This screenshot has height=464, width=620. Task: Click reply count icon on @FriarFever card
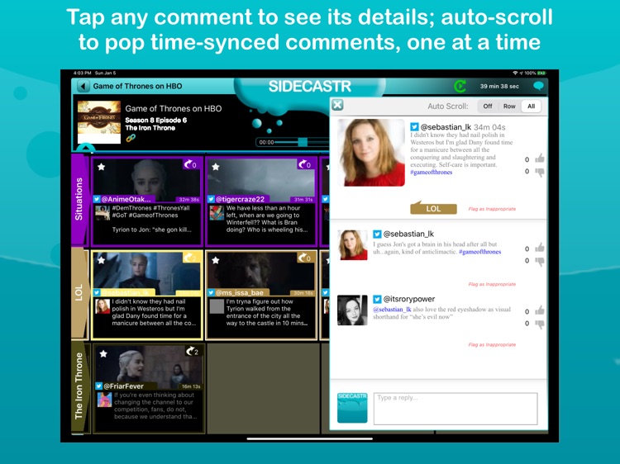pyautogui.click(x=193, y=351)
